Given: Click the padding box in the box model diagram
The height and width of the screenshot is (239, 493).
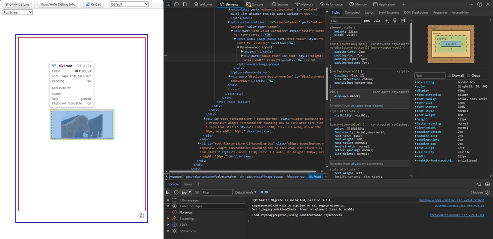Looking at the screenshot, I should (x=451, y=44).
